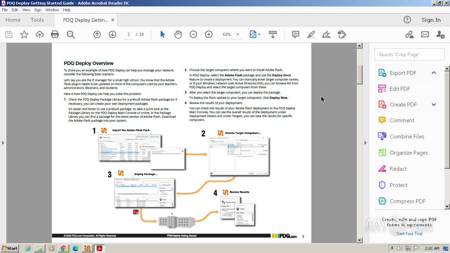Image resolution: width=450 pixels, height=253 pixels.
Task: Zoom out with the minus button
Action: tap(193, 34)
